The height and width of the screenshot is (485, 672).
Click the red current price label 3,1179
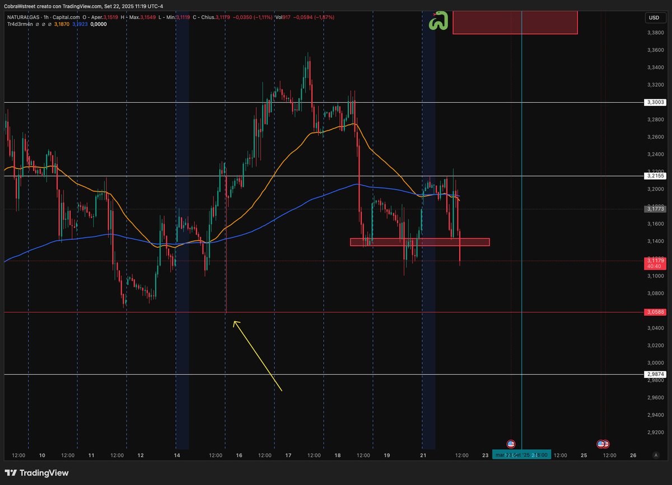(655, 263)
